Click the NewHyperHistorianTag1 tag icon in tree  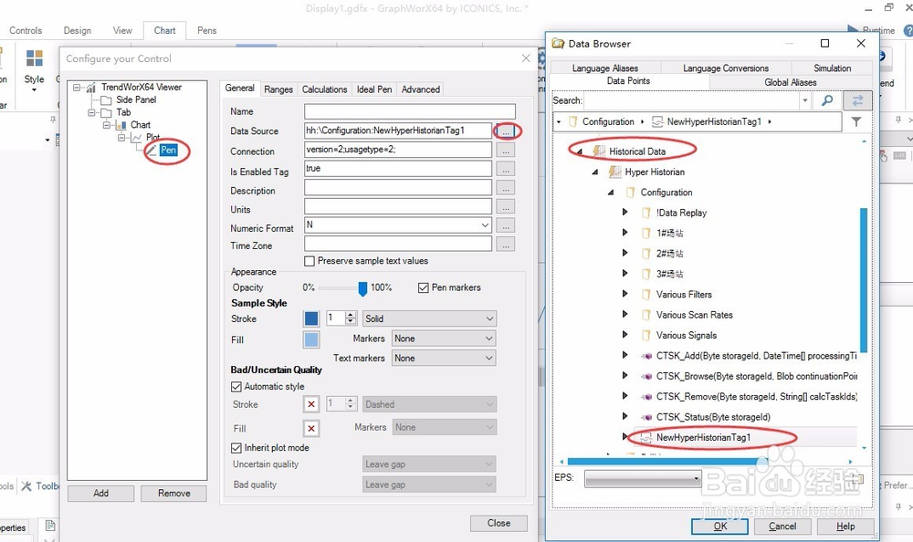[645, 438]
